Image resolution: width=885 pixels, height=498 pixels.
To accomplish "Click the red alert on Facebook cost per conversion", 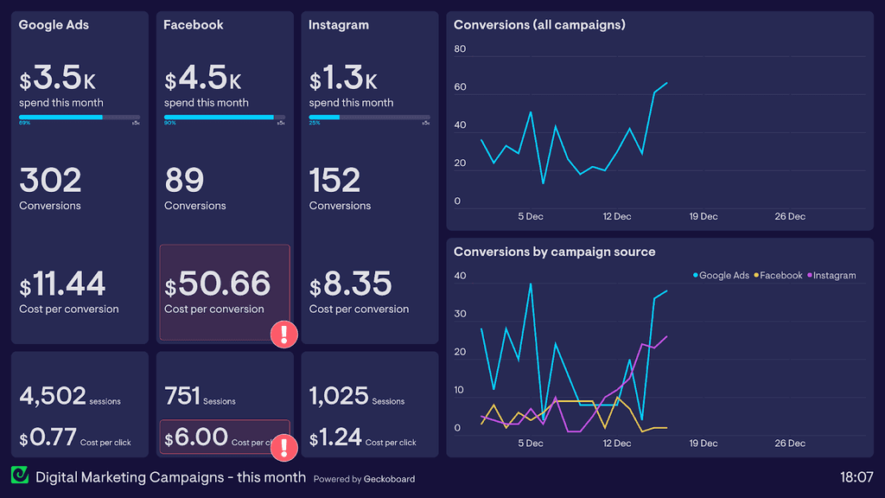I will 283,335.
